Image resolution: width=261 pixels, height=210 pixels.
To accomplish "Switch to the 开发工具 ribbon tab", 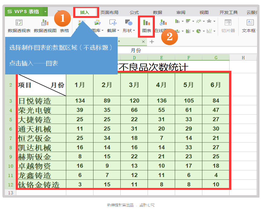I will click(228, 12).
